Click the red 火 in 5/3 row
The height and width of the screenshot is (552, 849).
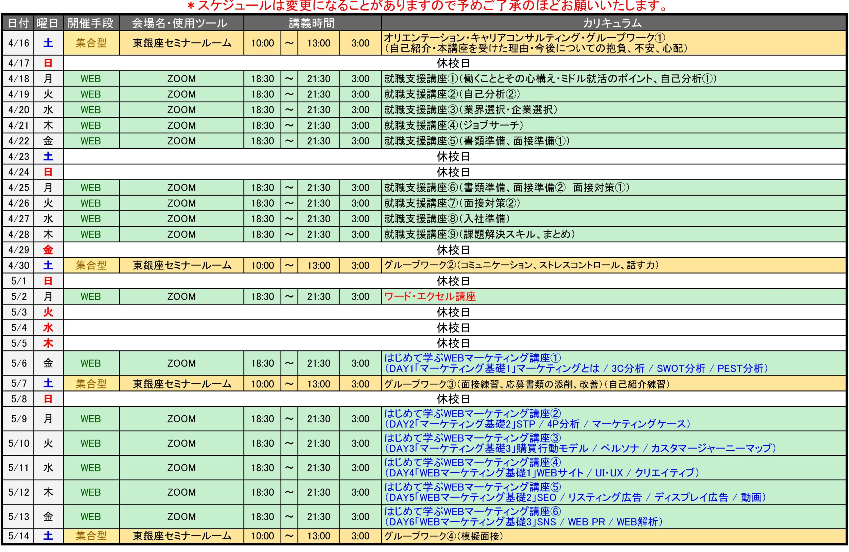(48, 312)
